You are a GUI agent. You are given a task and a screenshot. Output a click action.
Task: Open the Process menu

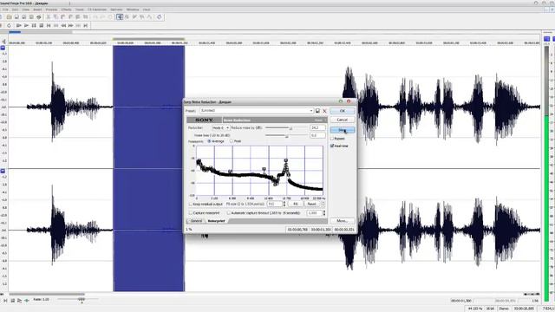51,10
